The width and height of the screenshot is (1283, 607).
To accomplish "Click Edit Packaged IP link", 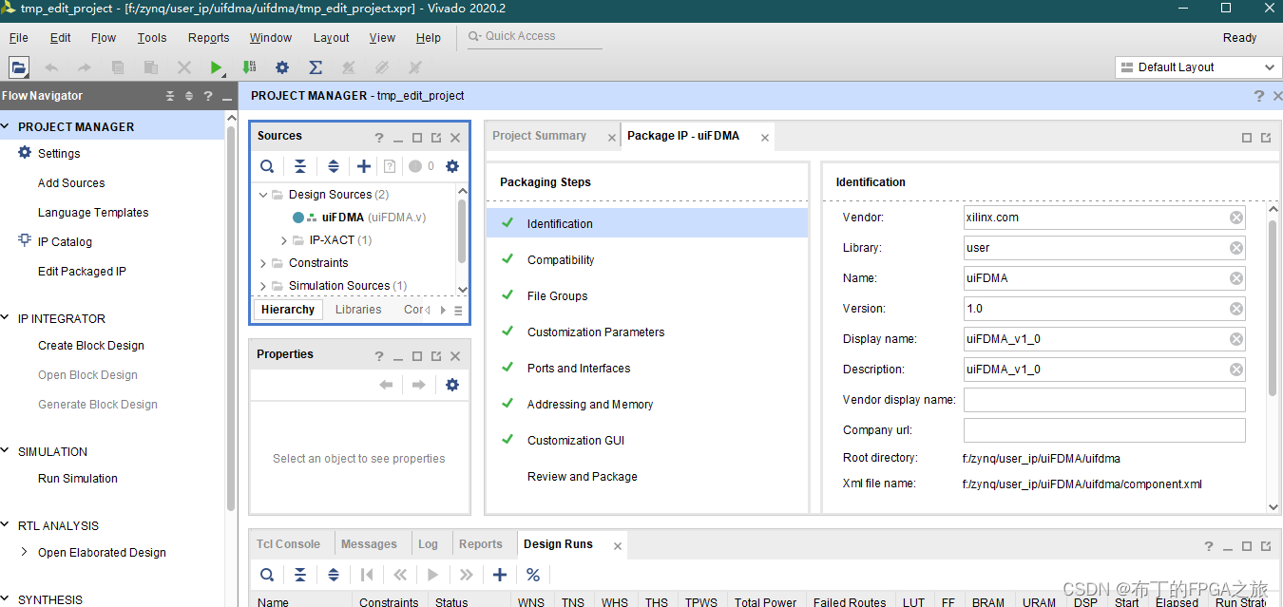I will 82,272.
